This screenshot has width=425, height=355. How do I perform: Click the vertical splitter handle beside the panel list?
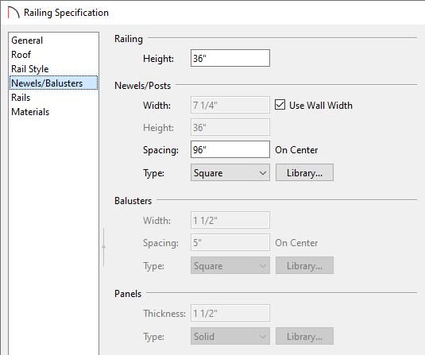point(103,247)
